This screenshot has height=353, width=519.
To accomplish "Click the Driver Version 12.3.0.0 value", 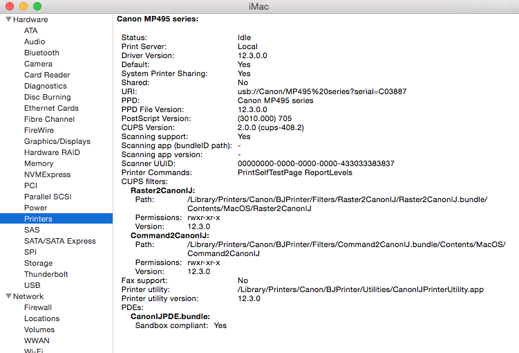I will tap(252, 55).
